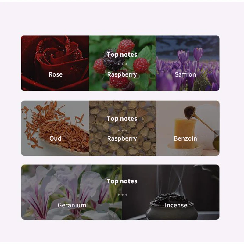Select the benzoin resin photo tile
Image resolution: width=244 pixels, height=244 pixels.
[x=188, y=128]
